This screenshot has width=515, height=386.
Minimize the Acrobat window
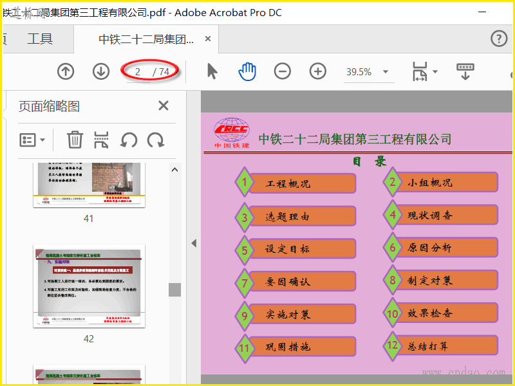482,12
